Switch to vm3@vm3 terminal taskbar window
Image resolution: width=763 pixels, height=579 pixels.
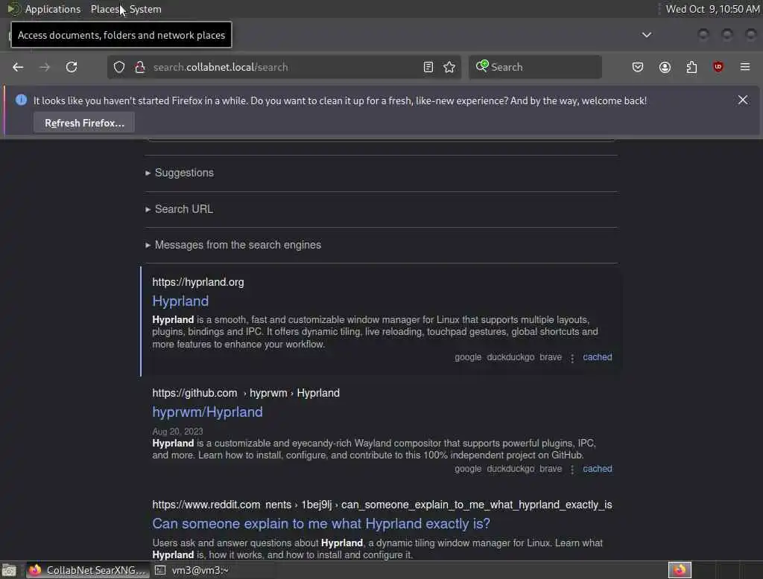tap(191, 570)
